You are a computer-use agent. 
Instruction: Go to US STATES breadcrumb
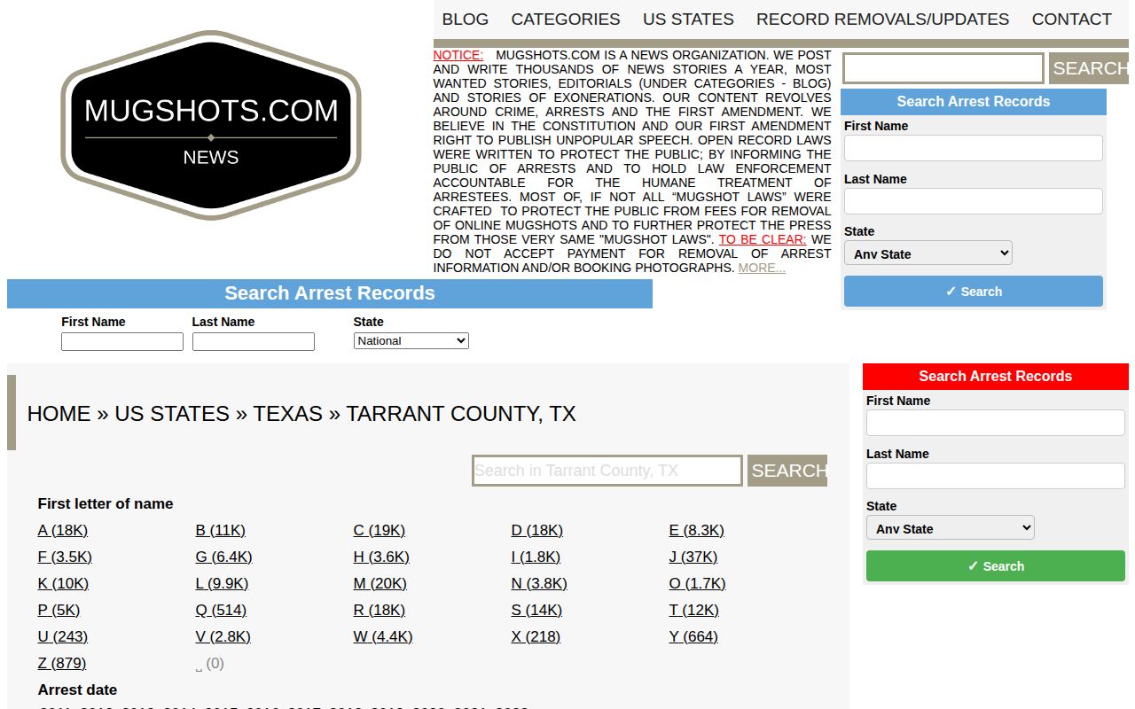(172, 414)
